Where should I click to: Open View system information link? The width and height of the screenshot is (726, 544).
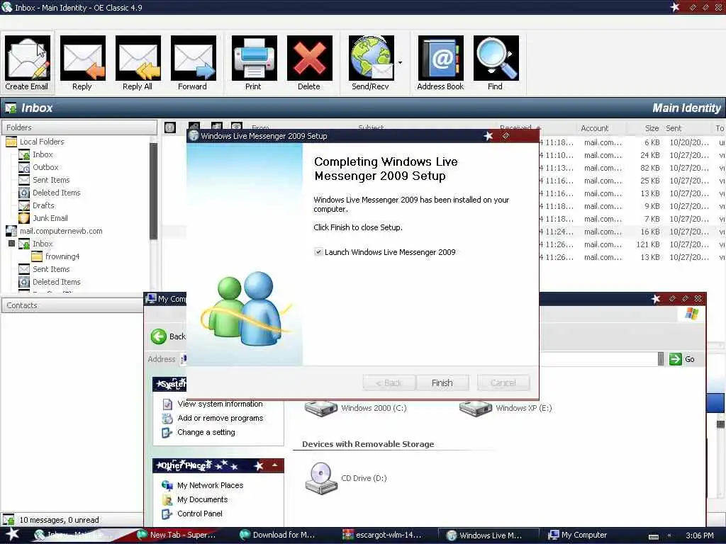[220, 404]
